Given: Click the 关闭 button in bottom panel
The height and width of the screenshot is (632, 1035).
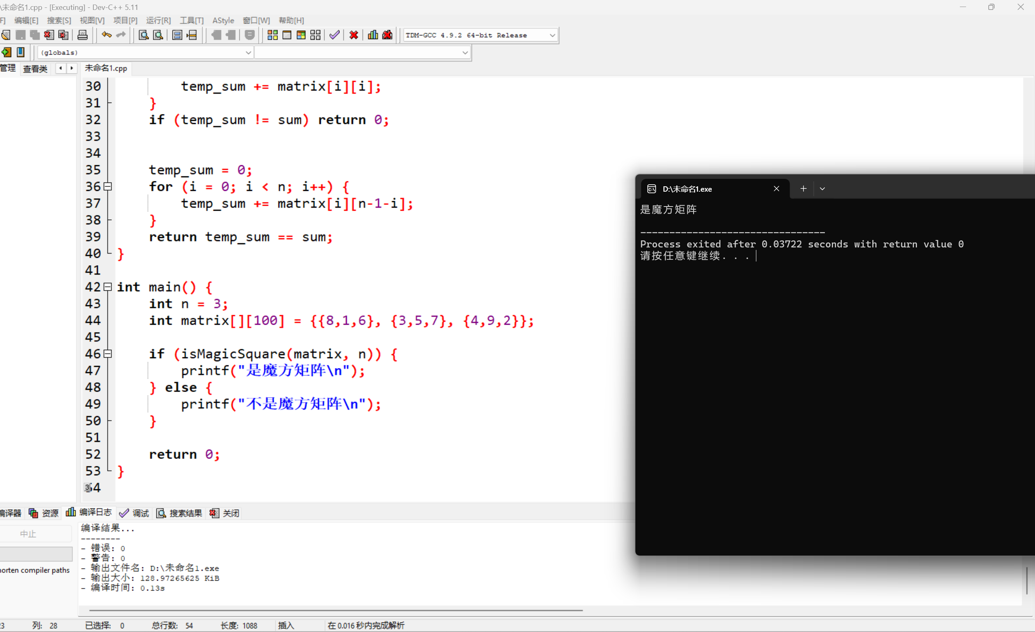Looking at the screenshot, I should point(225,513).
